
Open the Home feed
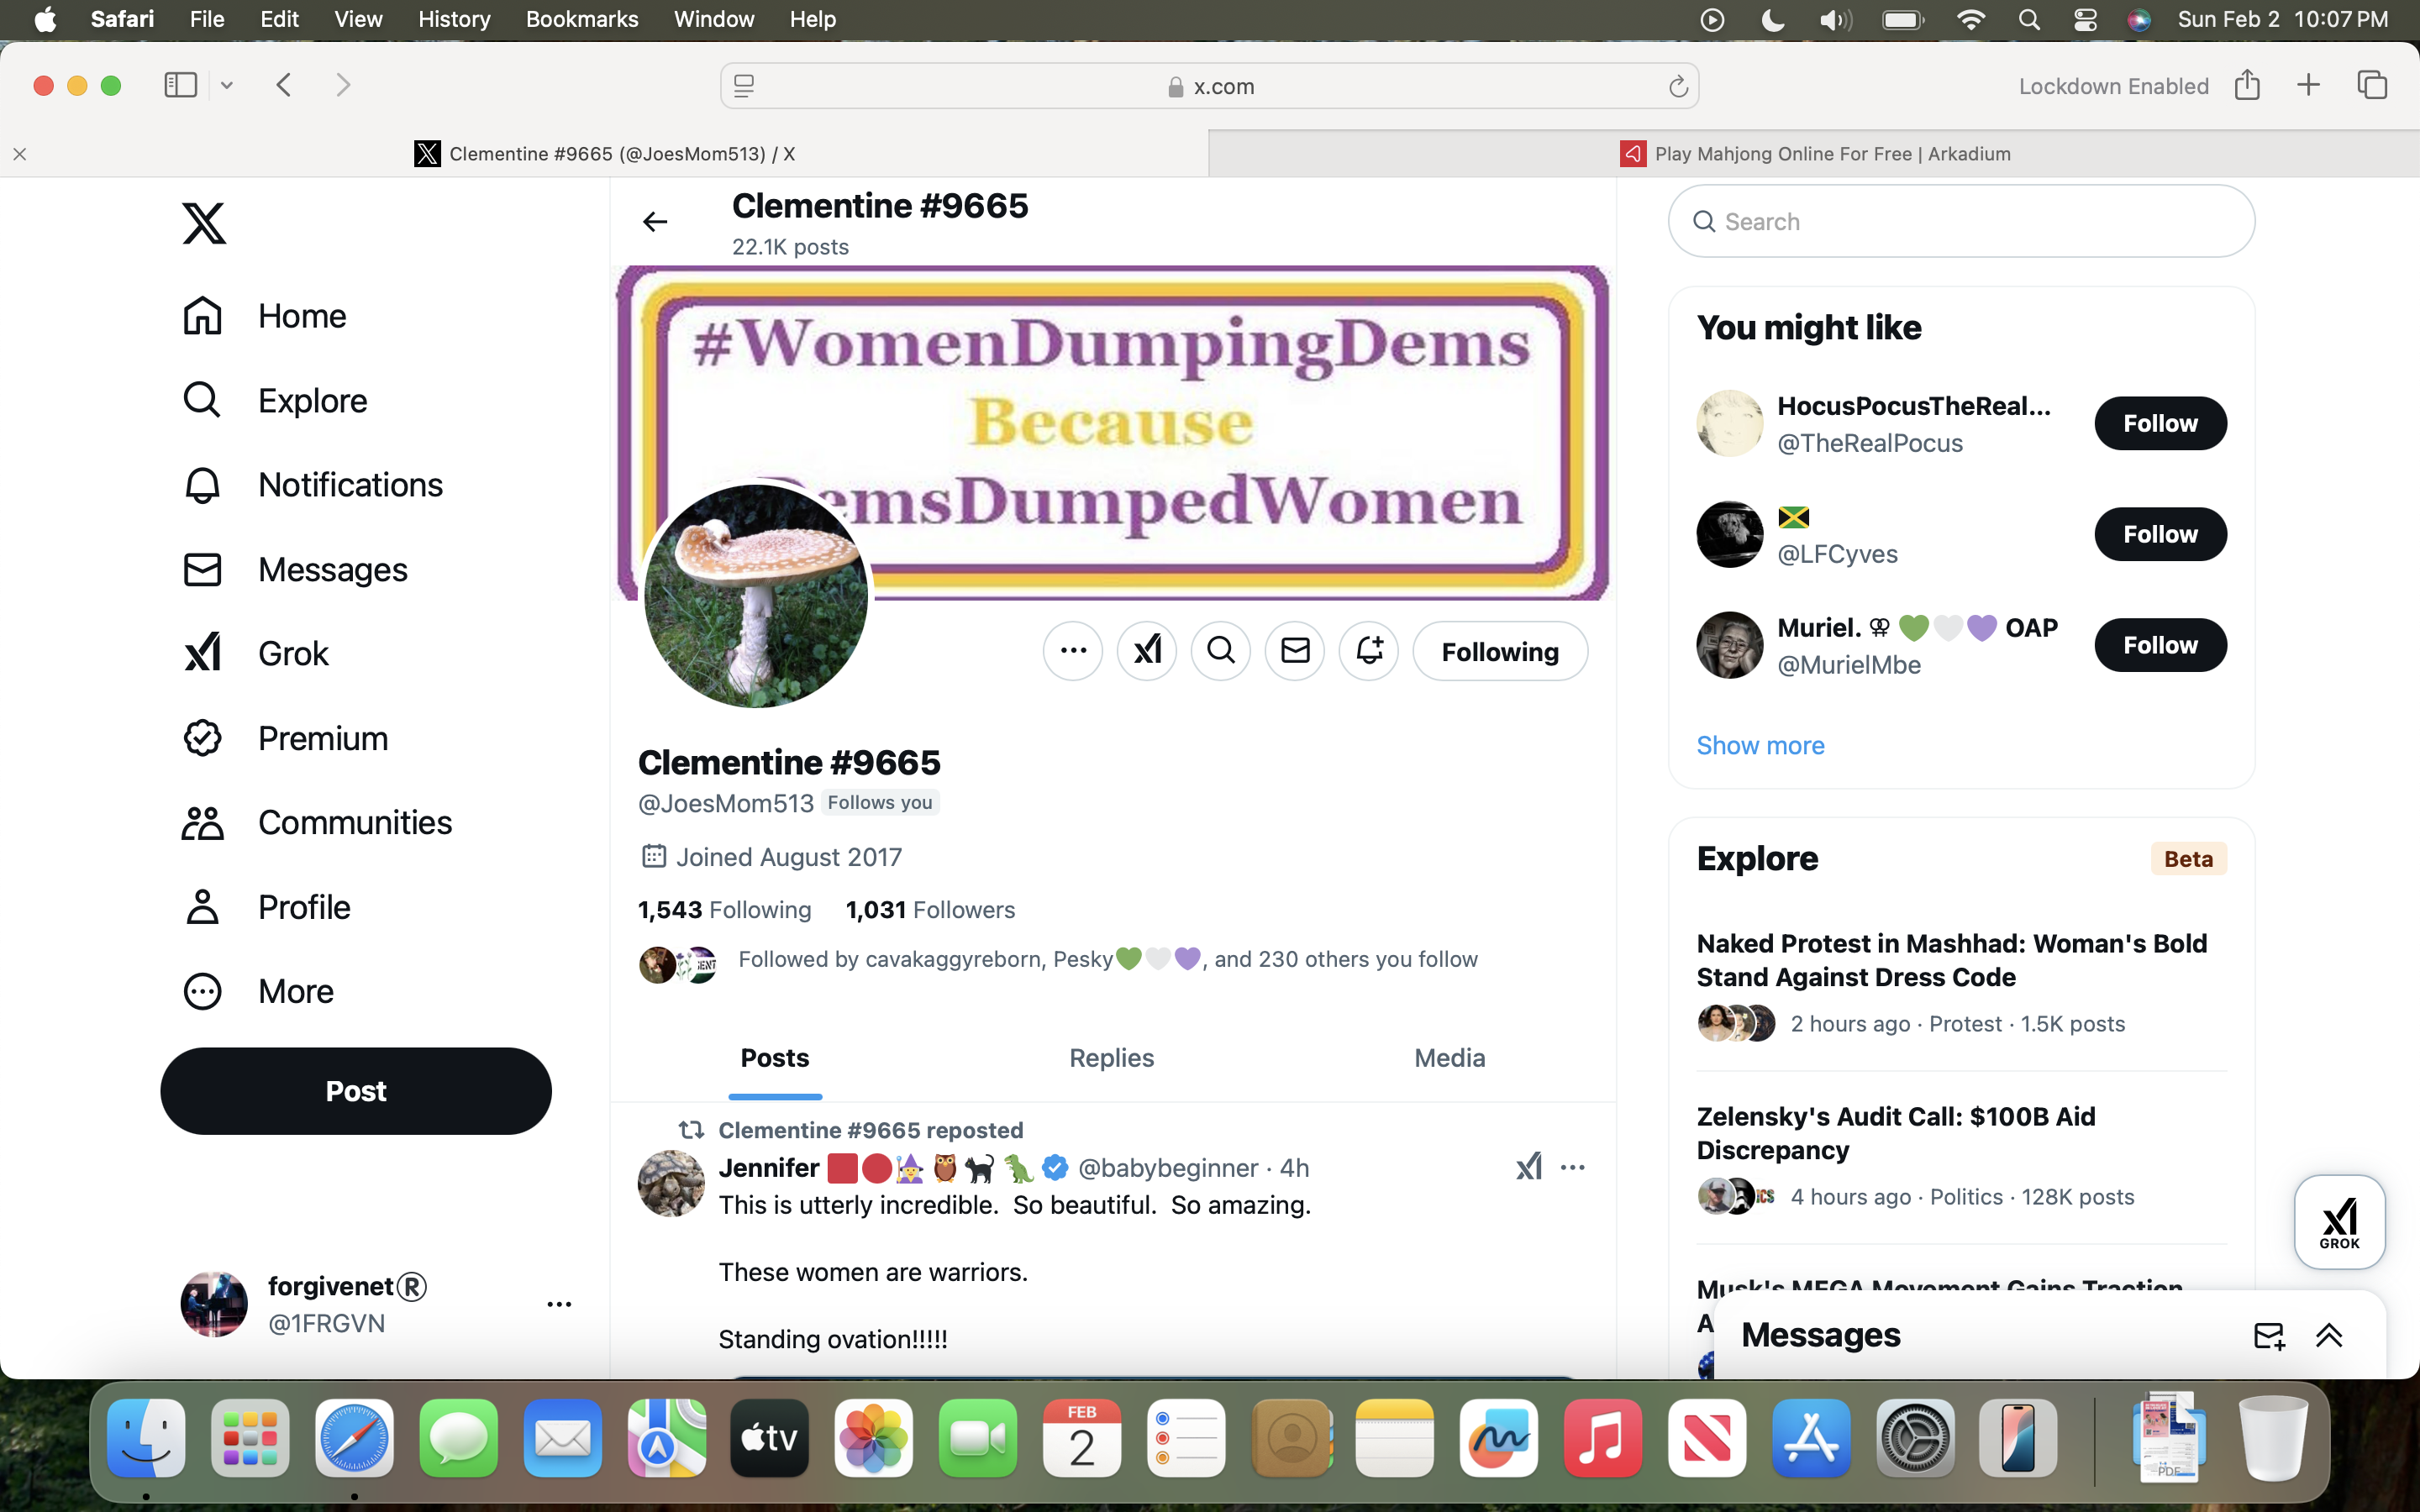point(265,316)
